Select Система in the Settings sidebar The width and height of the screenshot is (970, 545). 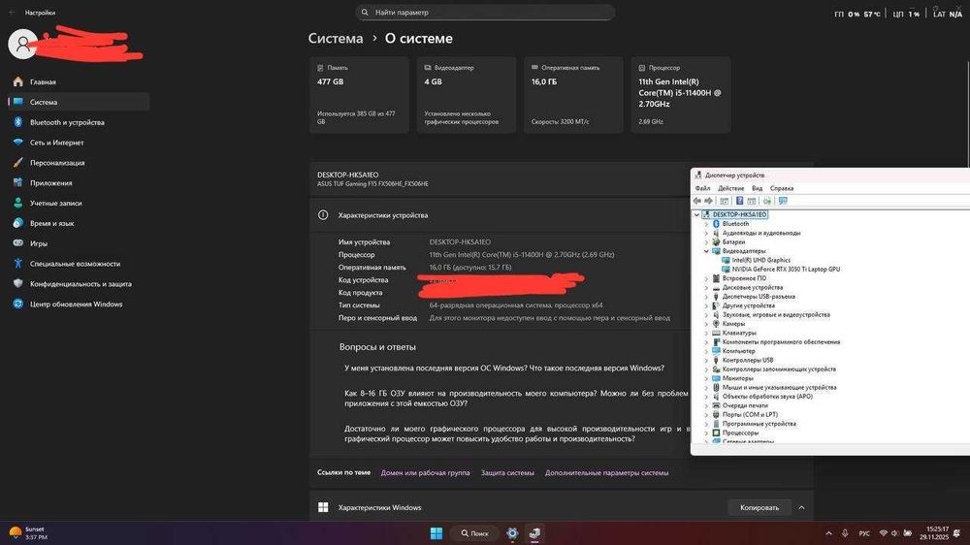tap(79, 102)
